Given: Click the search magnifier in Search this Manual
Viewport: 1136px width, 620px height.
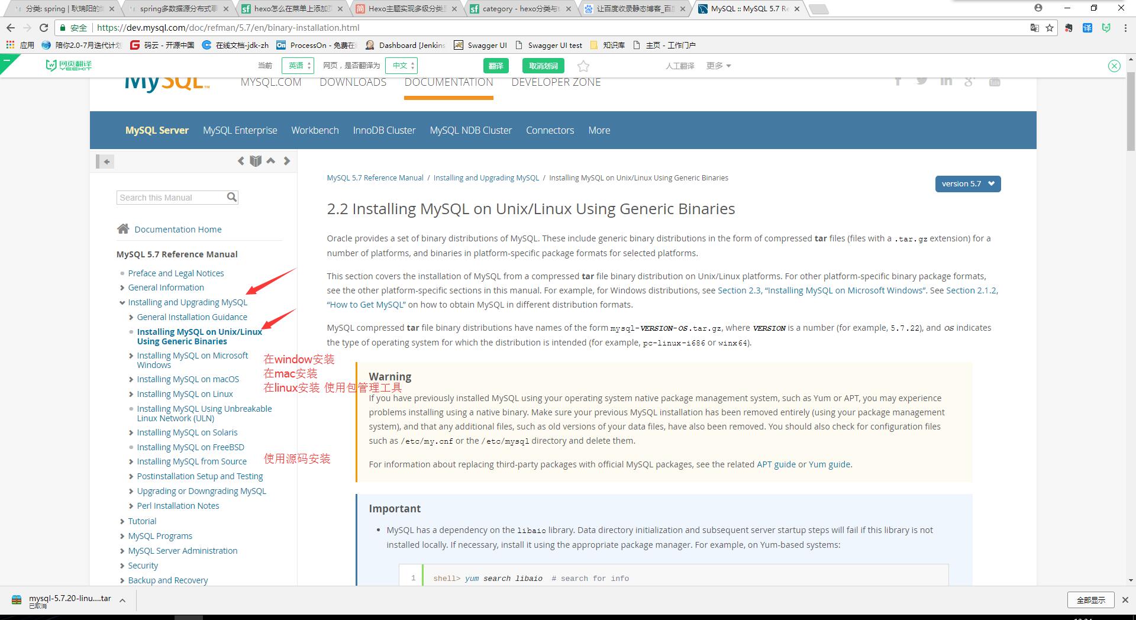Looking at the screenshot, I should tap(232, 197).
